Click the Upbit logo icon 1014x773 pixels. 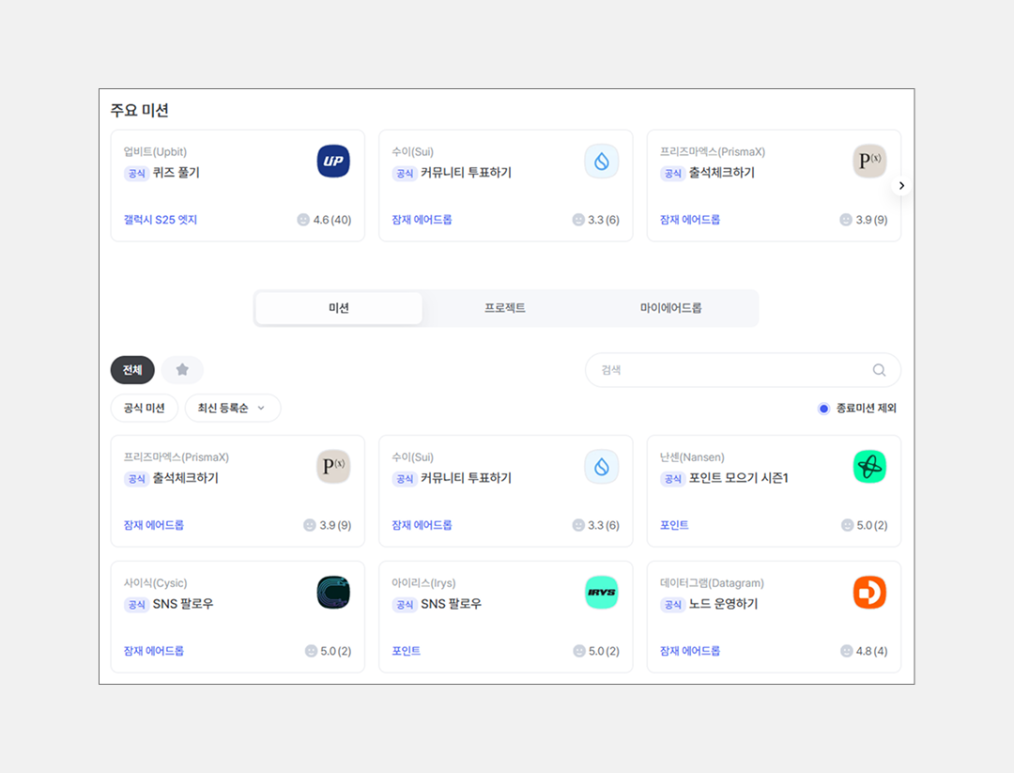[333, 162]
